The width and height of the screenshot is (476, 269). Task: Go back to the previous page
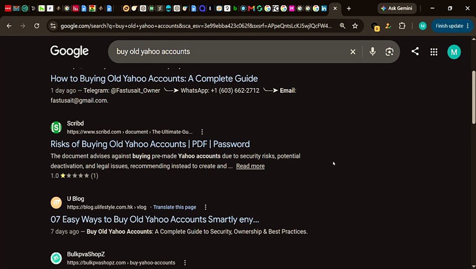coord(9,26)
